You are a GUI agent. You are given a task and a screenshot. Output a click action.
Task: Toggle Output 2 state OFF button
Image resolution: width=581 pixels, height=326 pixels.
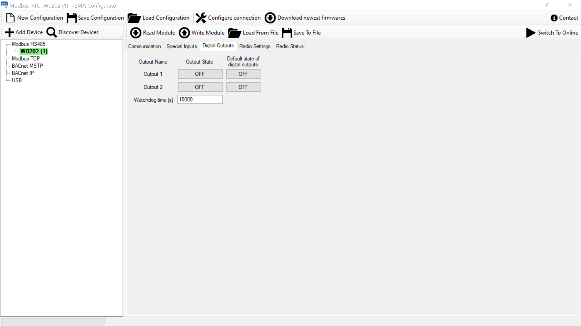[x=200, y=87]
